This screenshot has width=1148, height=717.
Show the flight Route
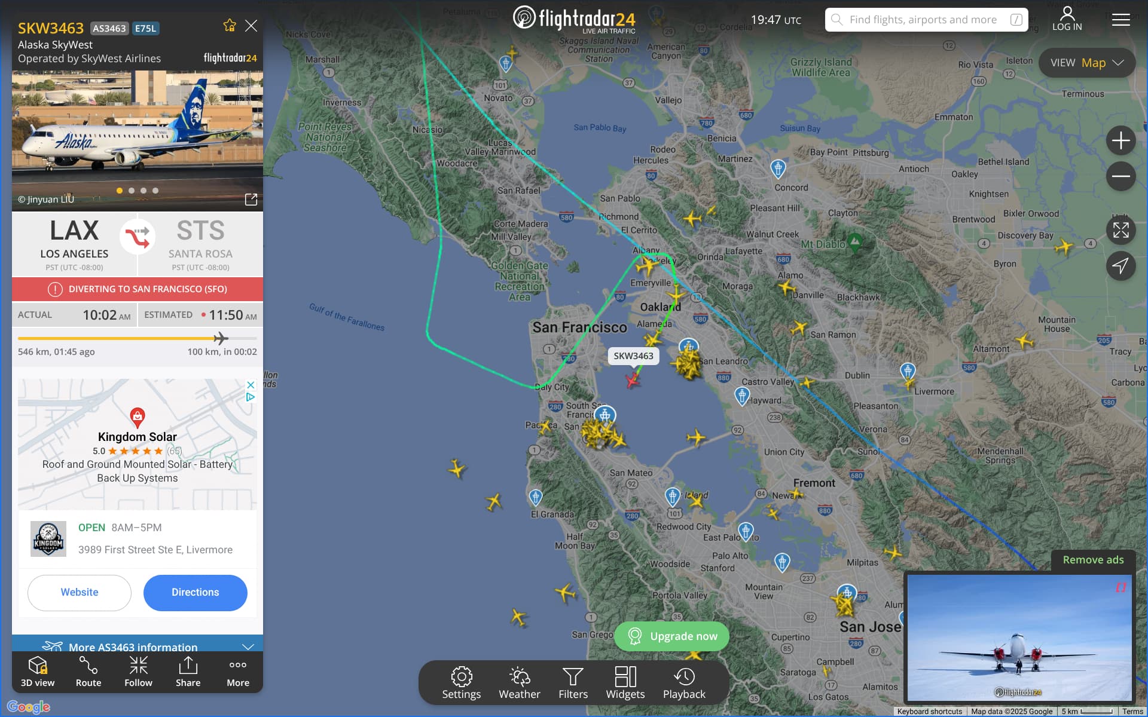(x=88, y=672)
